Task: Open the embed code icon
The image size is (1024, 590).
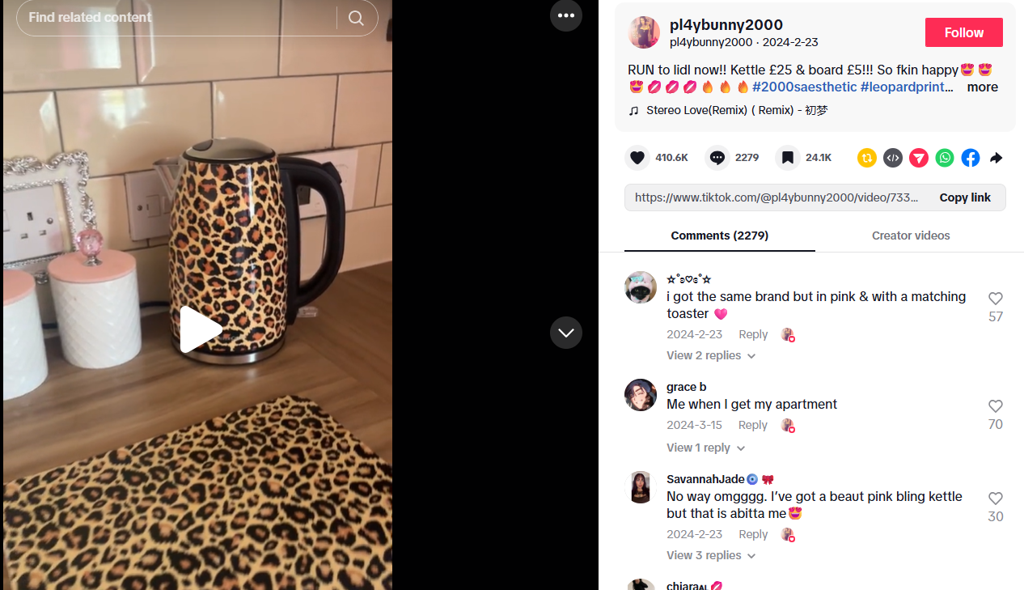Action: tap(893, 158)
